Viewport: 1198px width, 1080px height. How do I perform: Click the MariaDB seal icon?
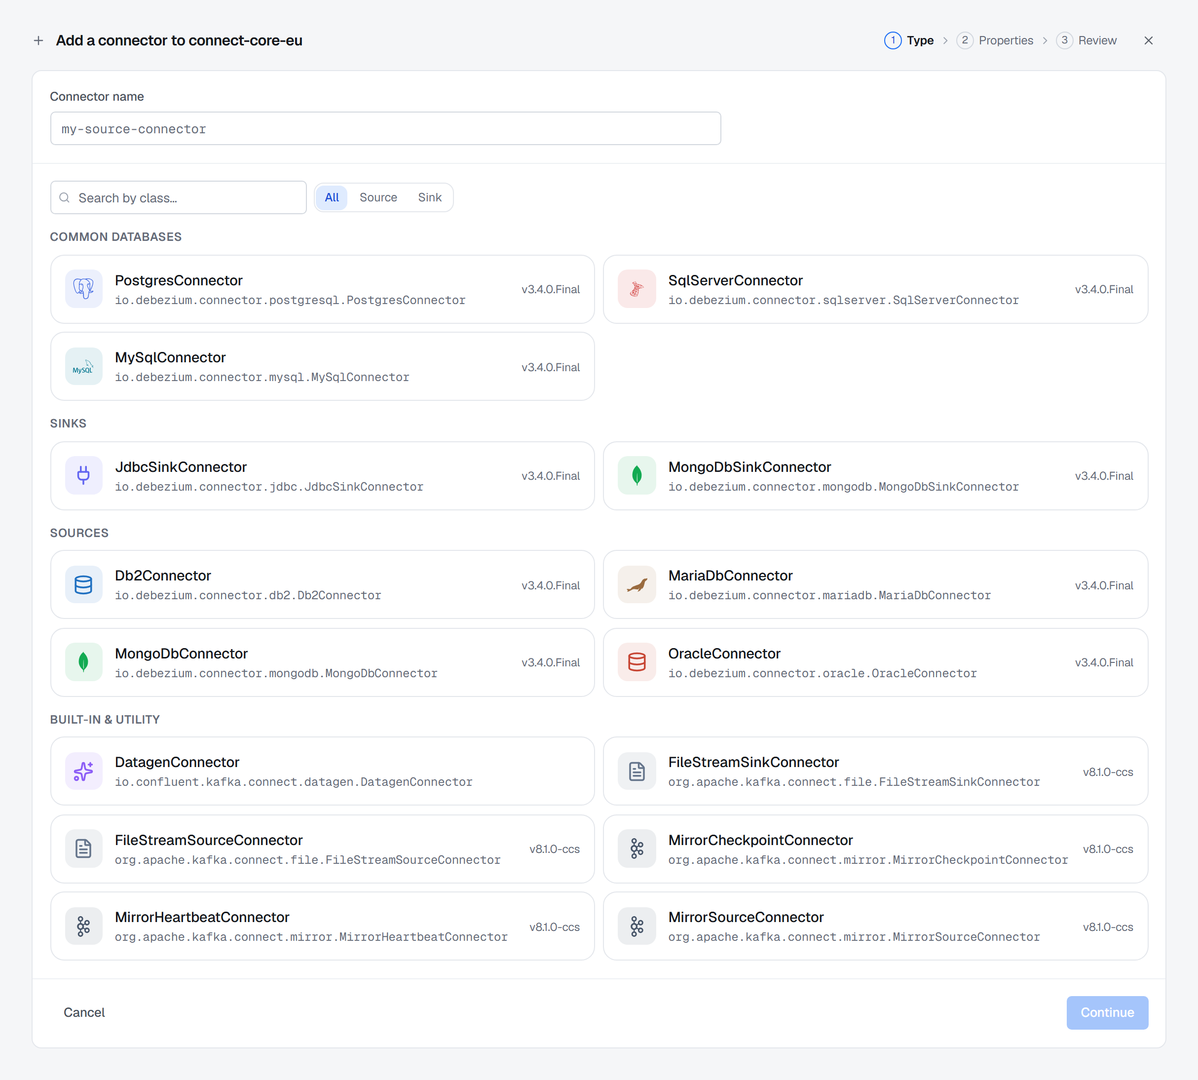(636, 585)
